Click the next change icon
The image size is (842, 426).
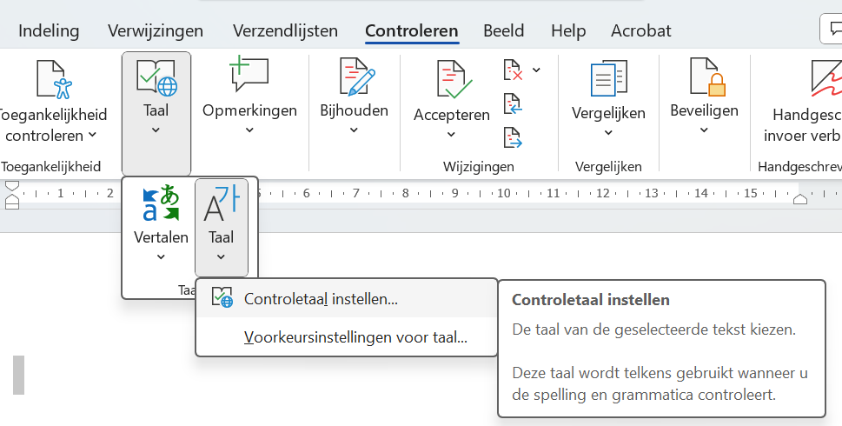[514, 136]
